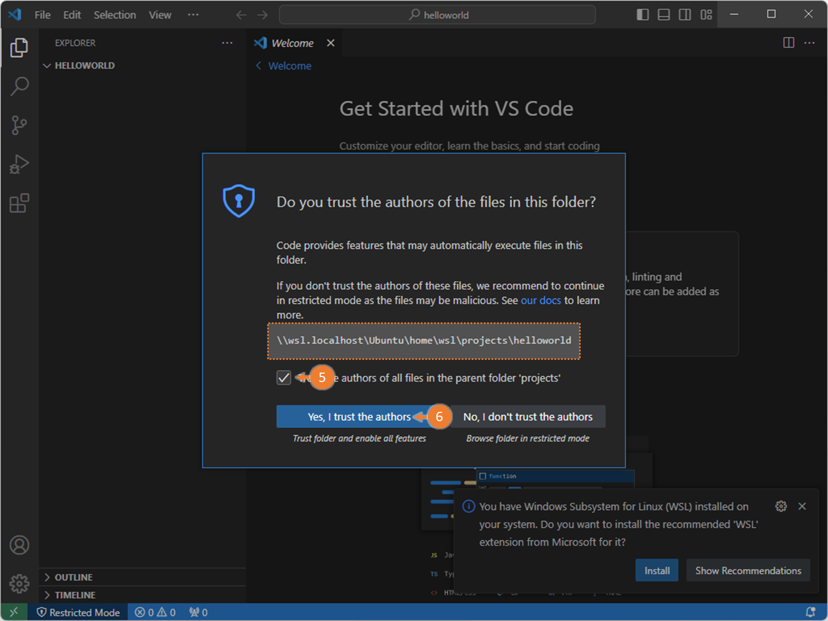Close the Welcome tab

[331, 43]
